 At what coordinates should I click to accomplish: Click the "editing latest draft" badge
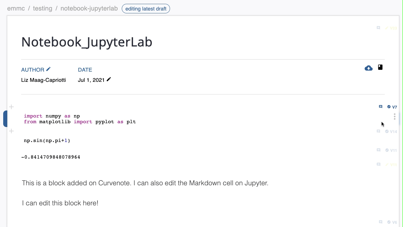pyautogui.click(x=146, y=9)
